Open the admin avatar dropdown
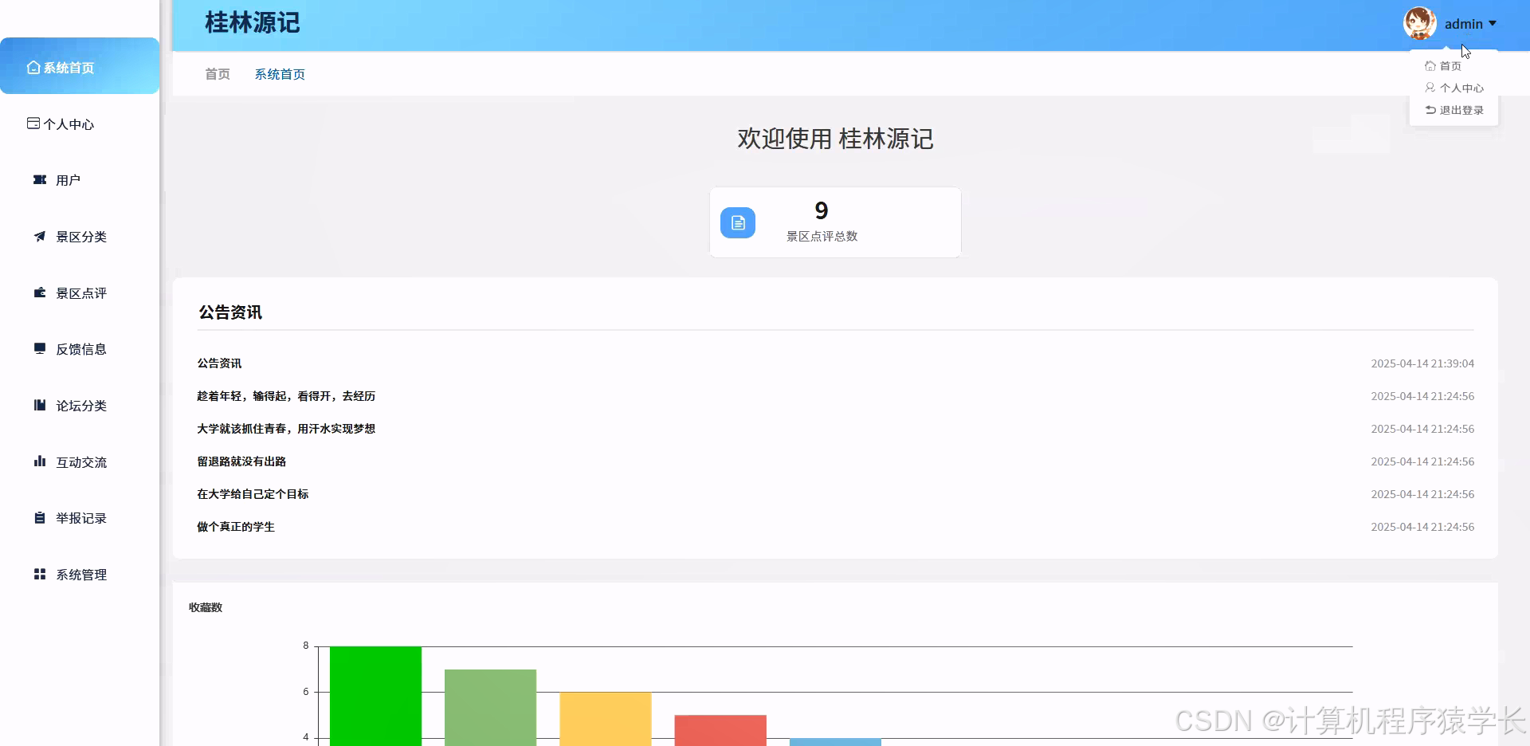Viewport: 1530px width, 746px height. 1419,23
